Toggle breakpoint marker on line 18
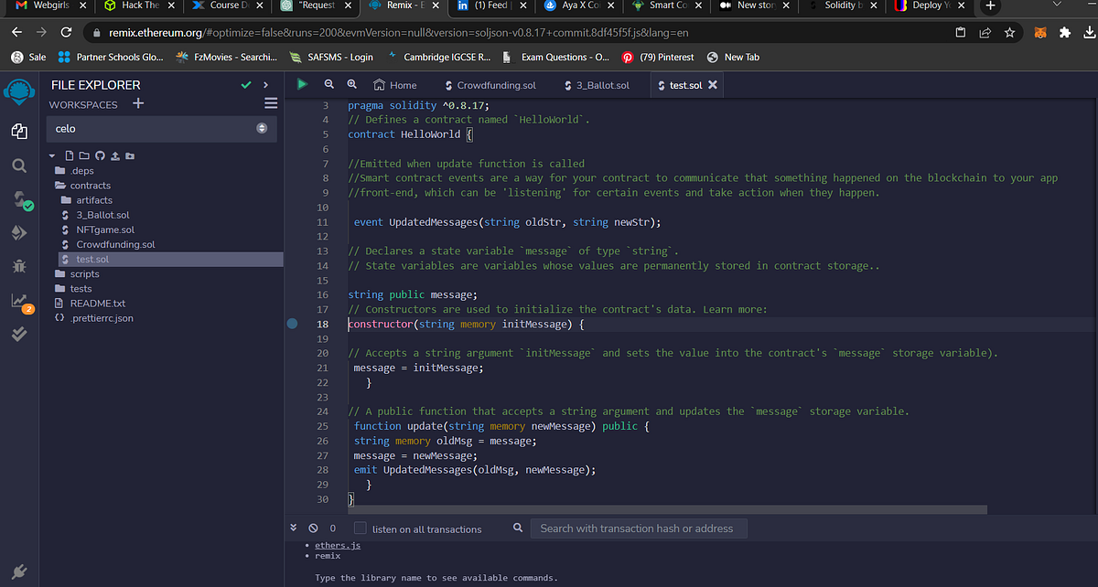Image resolution: width=1098 pixels, height=587 pixels. coord(293,324)
